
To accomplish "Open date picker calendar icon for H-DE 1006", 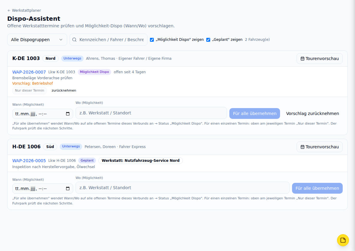I will coord(68,189).
